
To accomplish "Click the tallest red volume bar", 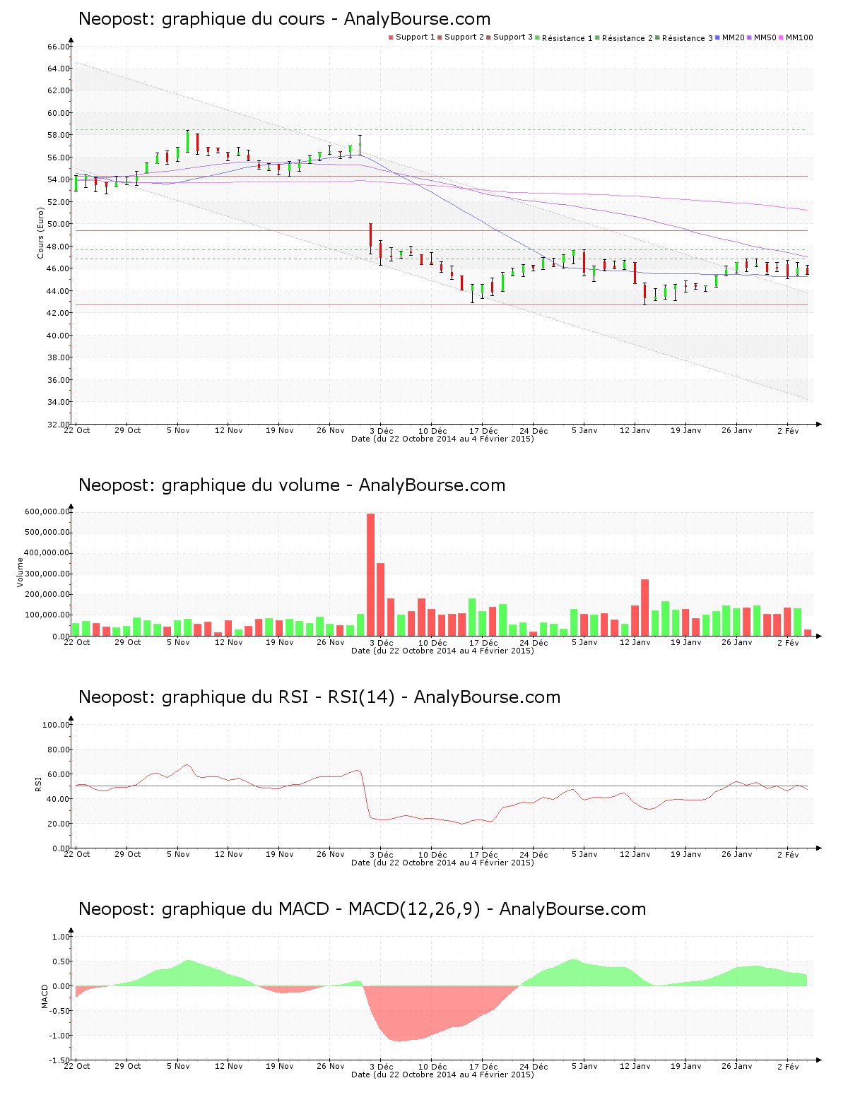I will pos(370,574).
